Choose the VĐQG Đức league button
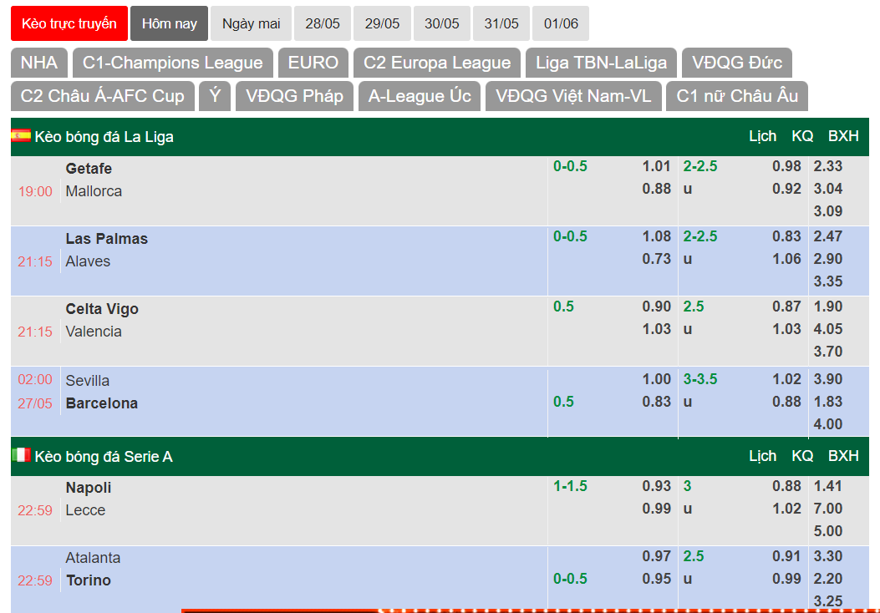Viewport: 880px width, 613px height. [x=737, y=63]
